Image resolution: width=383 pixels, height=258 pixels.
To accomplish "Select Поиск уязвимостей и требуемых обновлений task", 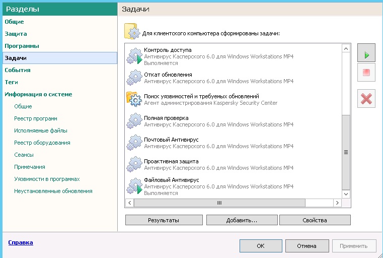I will click(x=201, y=96).
